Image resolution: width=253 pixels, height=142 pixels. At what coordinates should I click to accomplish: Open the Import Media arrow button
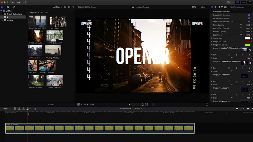pos(13,2)
